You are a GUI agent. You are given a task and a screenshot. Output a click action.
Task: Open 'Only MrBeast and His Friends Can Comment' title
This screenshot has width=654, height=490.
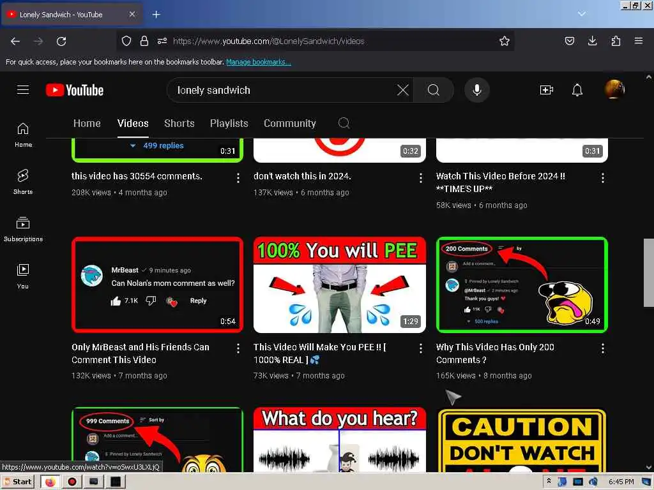pyautogui.click(x=140, y=353)
